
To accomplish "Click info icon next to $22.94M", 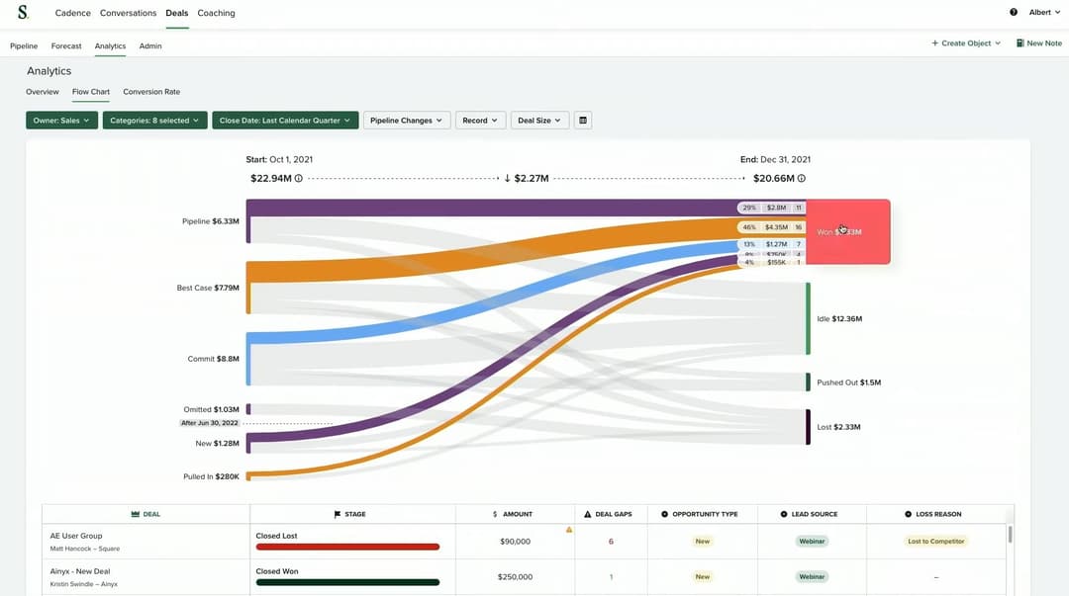I will pos(299,179).
